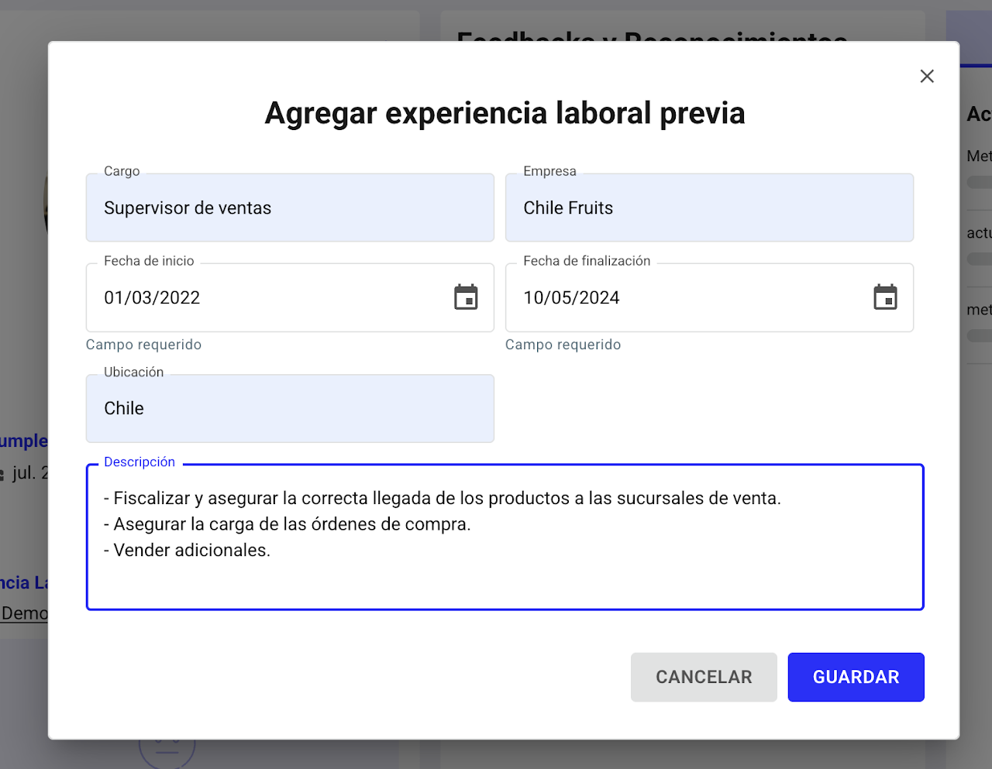Click "Campo requerido" under Fecha de inicio
The height and width of the screenshot is (769, 992).
[144, 345]
